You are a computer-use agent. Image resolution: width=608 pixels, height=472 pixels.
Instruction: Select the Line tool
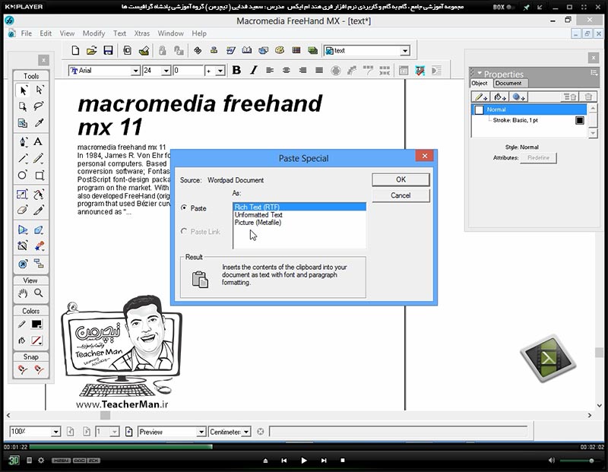[x=23, y=158]
